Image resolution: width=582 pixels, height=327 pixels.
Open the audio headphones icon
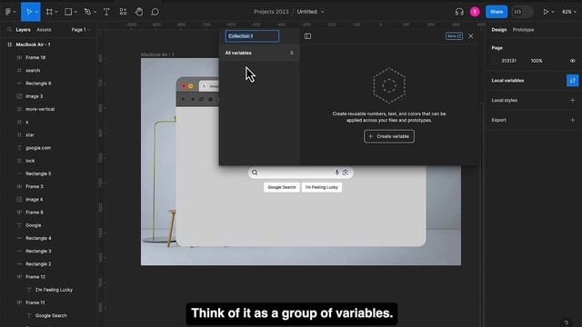(459, 12)
